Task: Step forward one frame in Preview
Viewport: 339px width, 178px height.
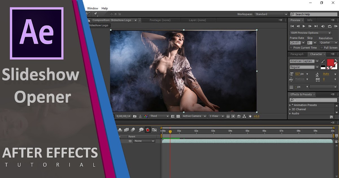Action: click(x=310, y=26)
